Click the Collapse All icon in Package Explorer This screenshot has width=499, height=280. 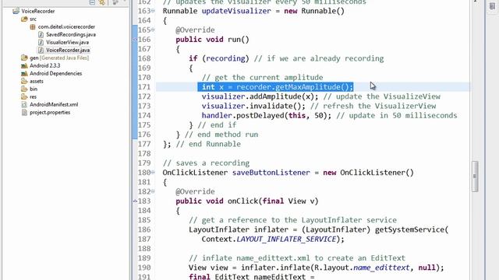coord(92,2)
